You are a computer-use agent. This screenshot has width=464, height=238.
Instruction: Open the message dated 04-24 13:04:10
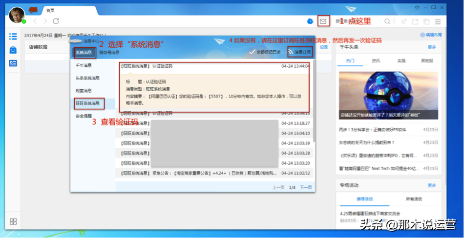pyautogui.click(x=214, y=133)
